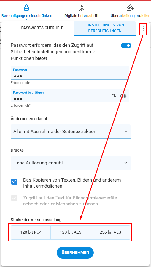Click the EN keyboard language indicator
Image resolution: width=151 pixels, height=267 pixels.
[x=114, y=96]
